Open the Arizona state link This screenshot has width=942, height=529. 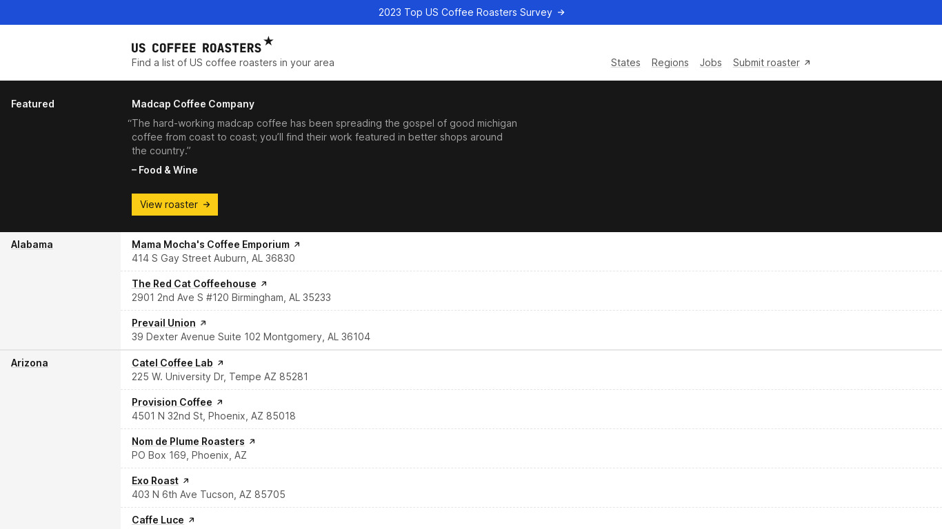click(x=30, y=363)
